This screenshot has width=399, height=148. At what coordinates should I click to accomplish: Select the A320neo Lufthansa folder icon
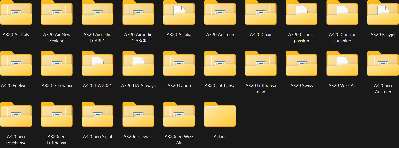point(57,114)
